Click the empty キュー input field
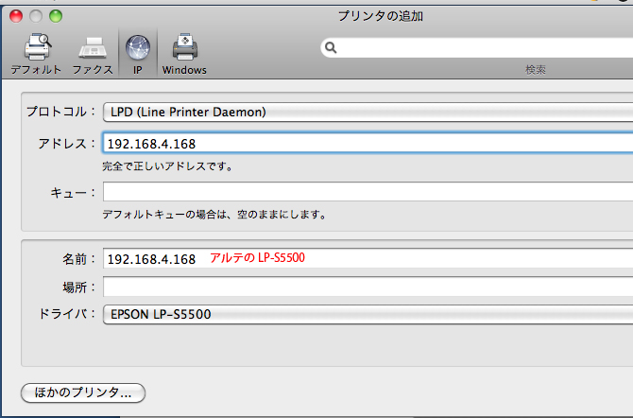Screen dimensions: 633x418 click(368, 192)
